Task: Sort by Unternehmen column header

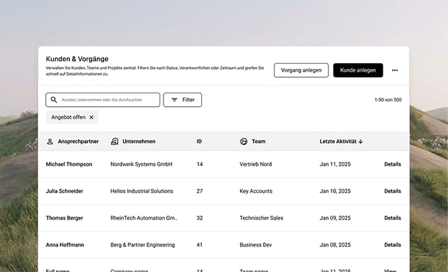Action: [x=139, y=142]
